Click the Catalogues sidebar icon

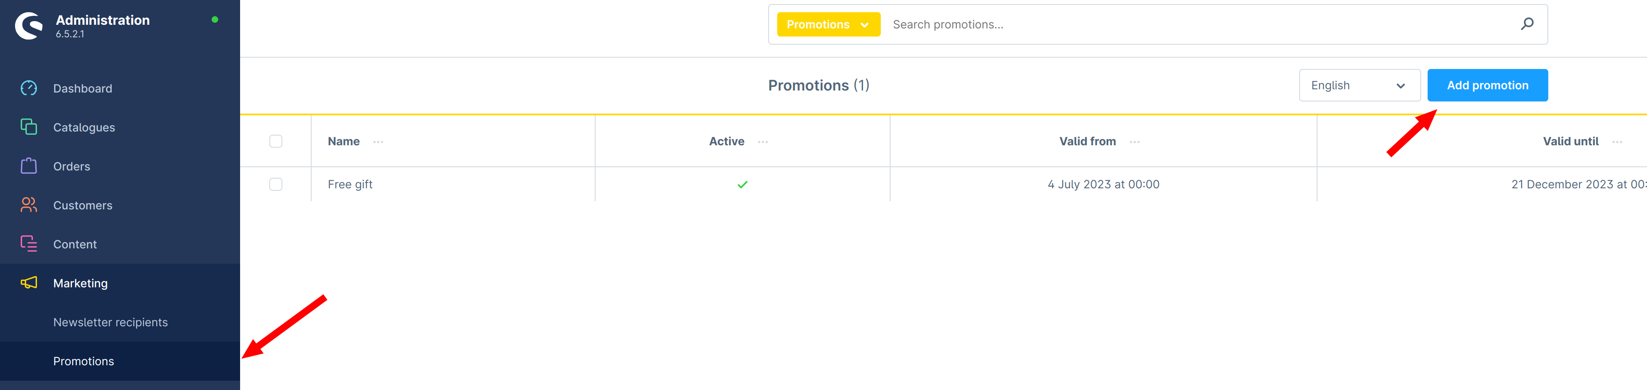(x=29, y=127)
